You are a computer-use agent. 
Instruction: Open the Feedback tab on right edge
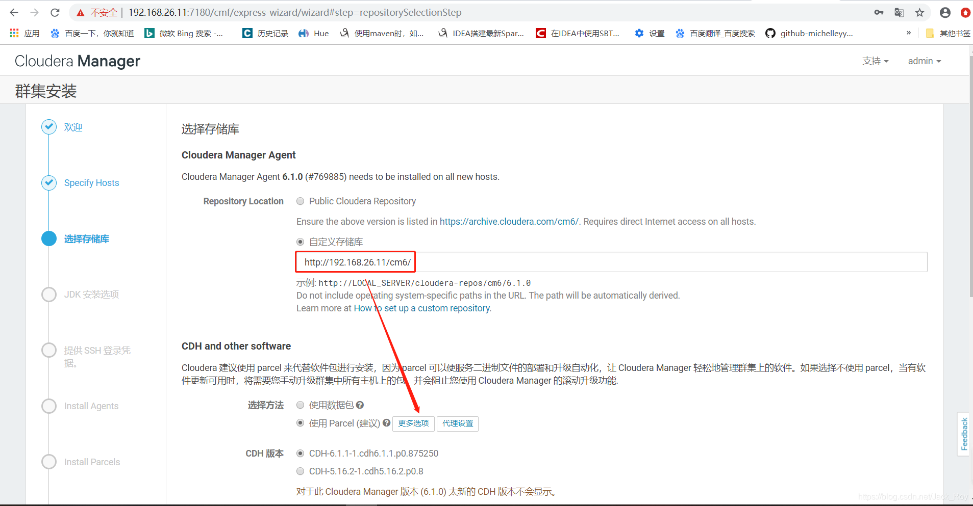pos(964,434)
